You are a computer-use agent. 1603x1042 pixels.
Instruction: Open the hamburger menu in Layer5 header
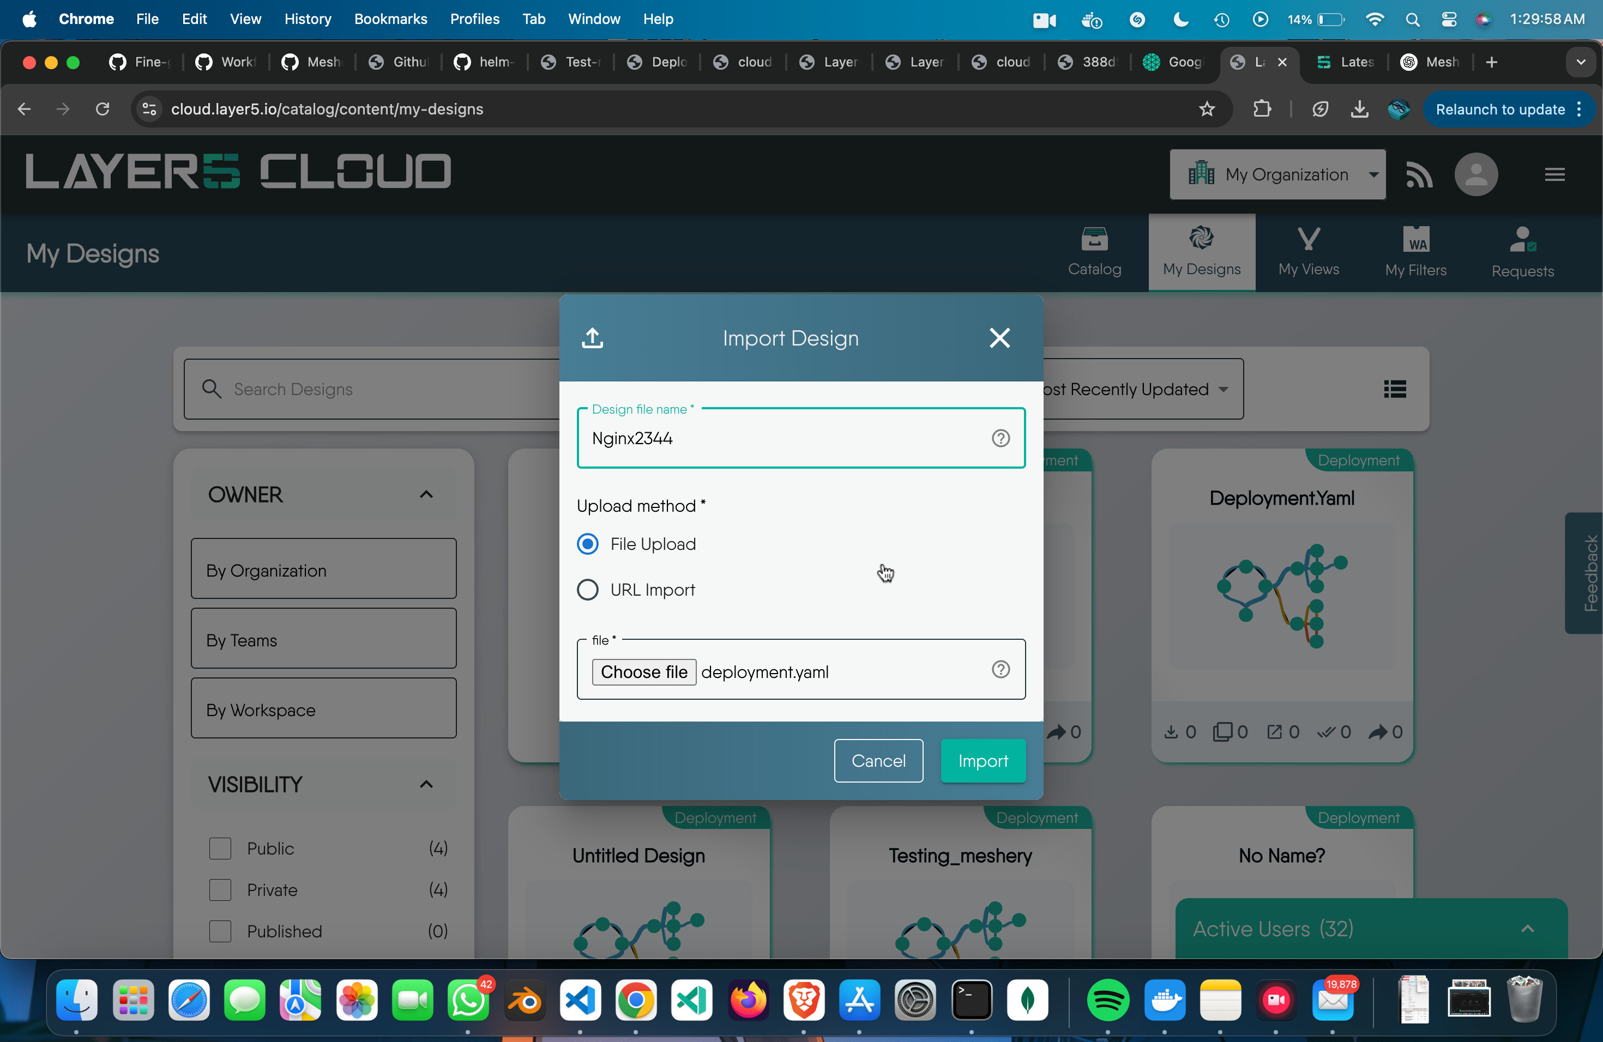[x=1554, y=174]
